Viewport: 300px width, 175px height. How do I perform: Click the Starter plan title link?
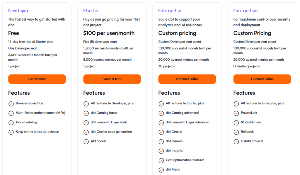coord(91,11)
